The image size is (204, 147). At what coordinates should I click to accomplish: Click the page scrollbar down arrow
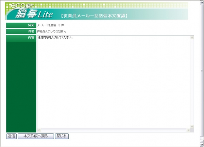tap(202, 144)
